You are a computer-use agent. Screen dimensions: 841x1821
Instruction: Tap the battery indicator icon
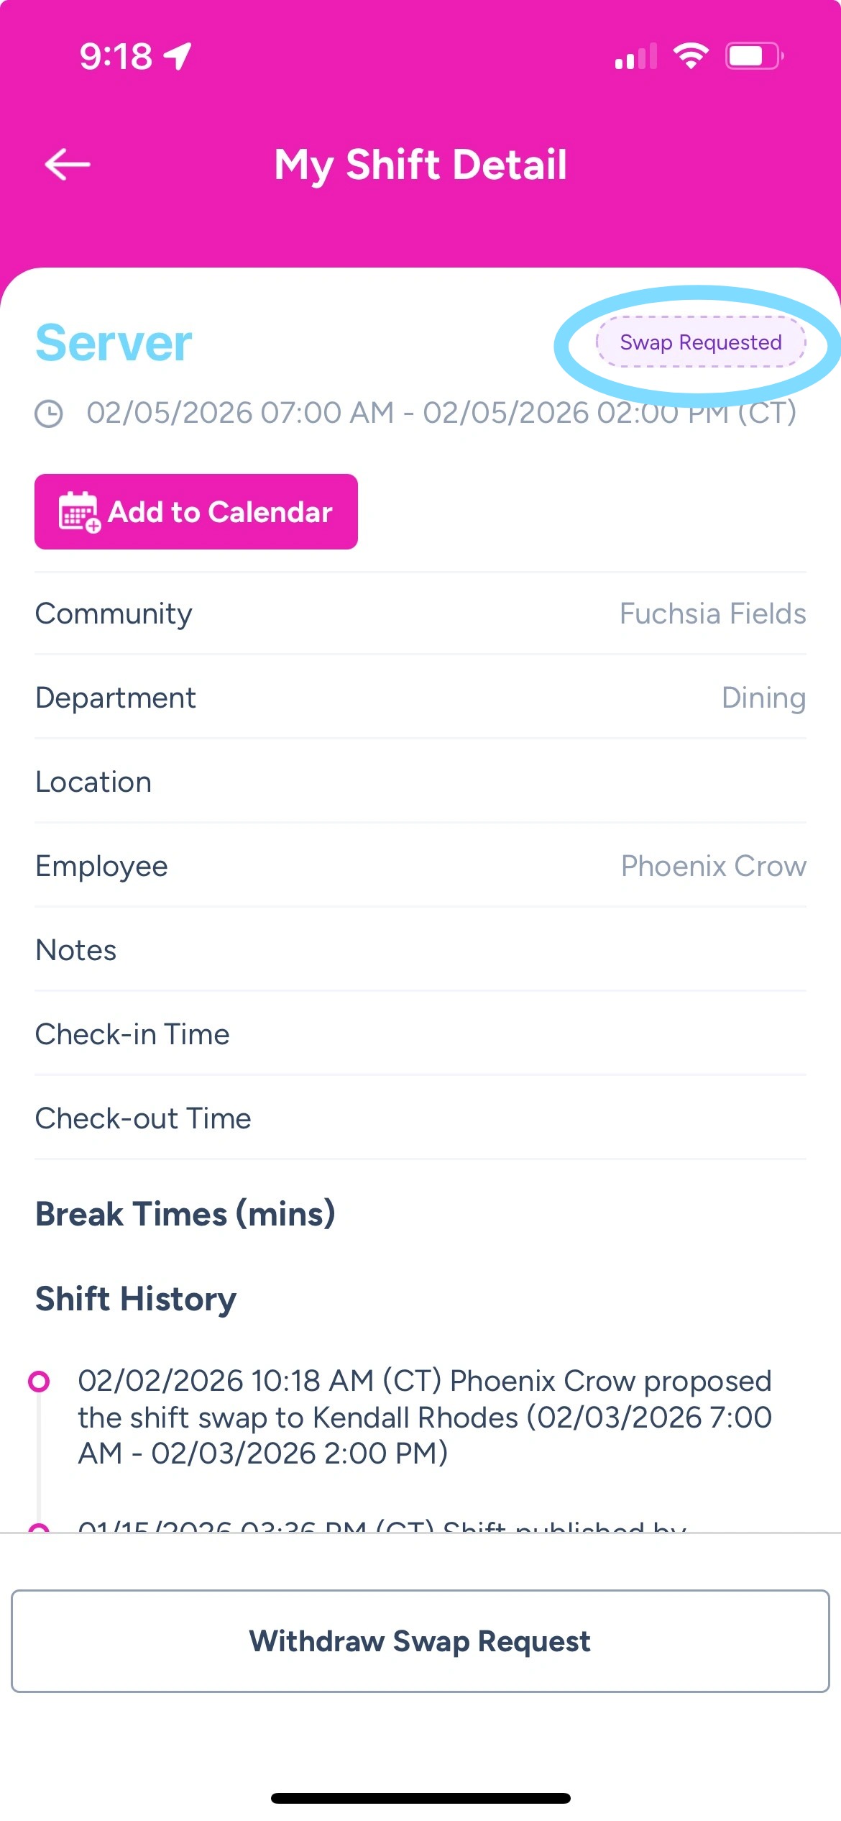[753, 56]
